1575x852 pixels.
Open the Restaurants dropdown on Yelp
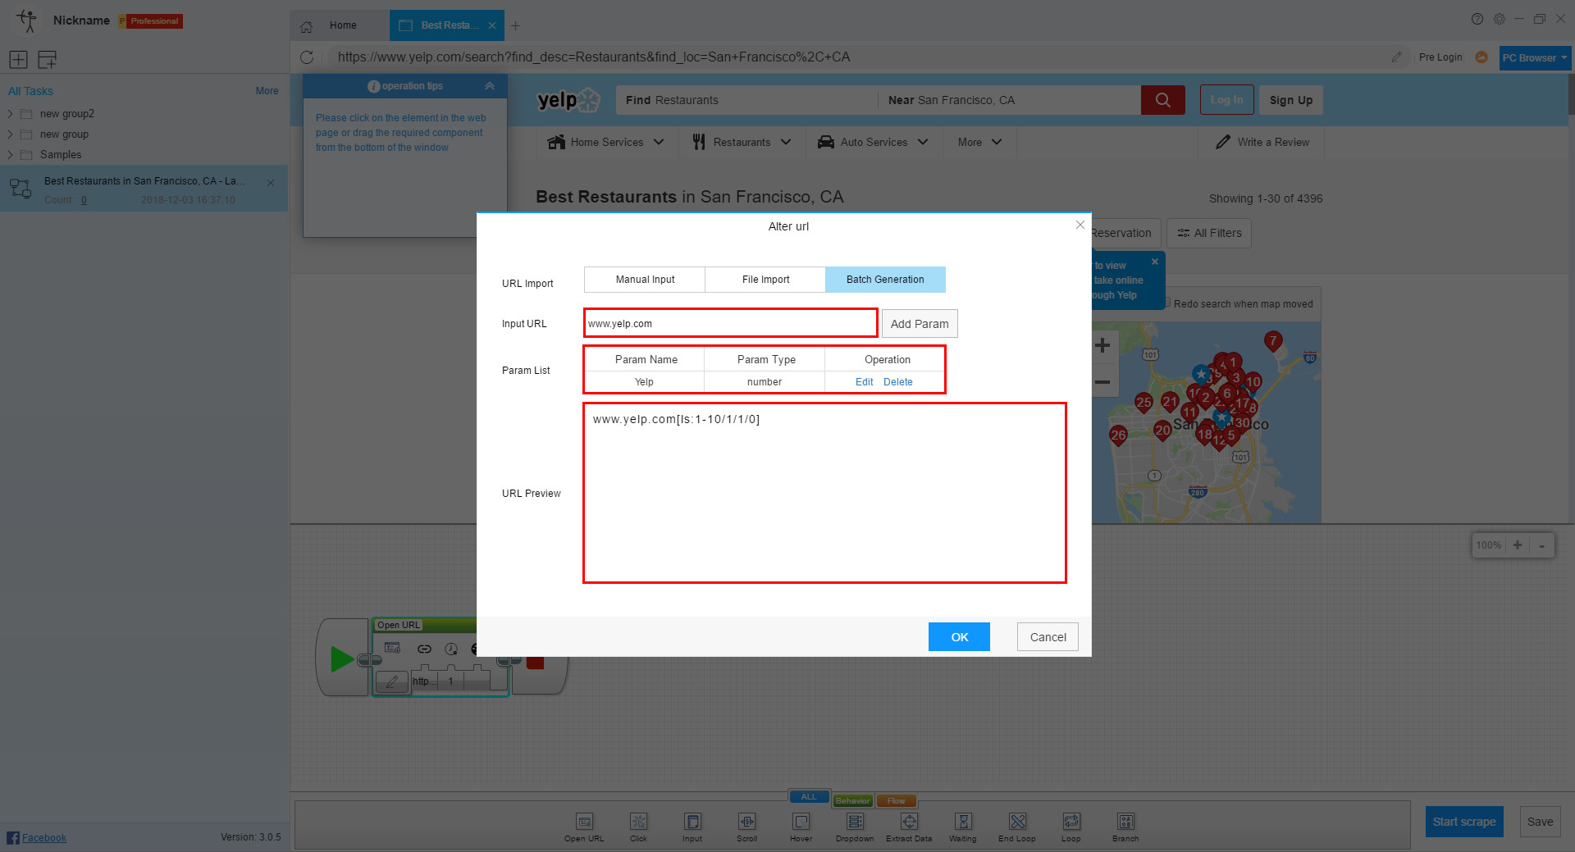point(742,142)
